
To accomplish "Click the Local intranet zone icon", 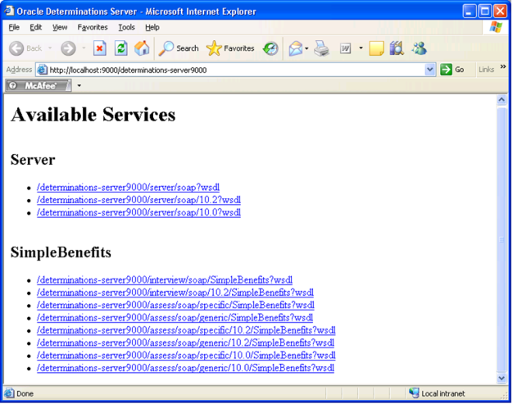I will coord(414,393).
